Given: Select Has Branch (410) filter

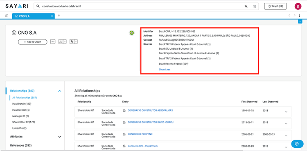Looking at the screenshot, I should tap(22, 104).
